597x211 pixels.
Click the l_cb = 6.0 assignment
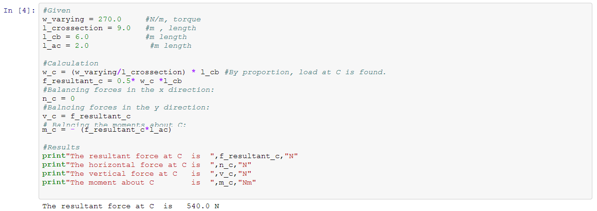pos(65,37)
